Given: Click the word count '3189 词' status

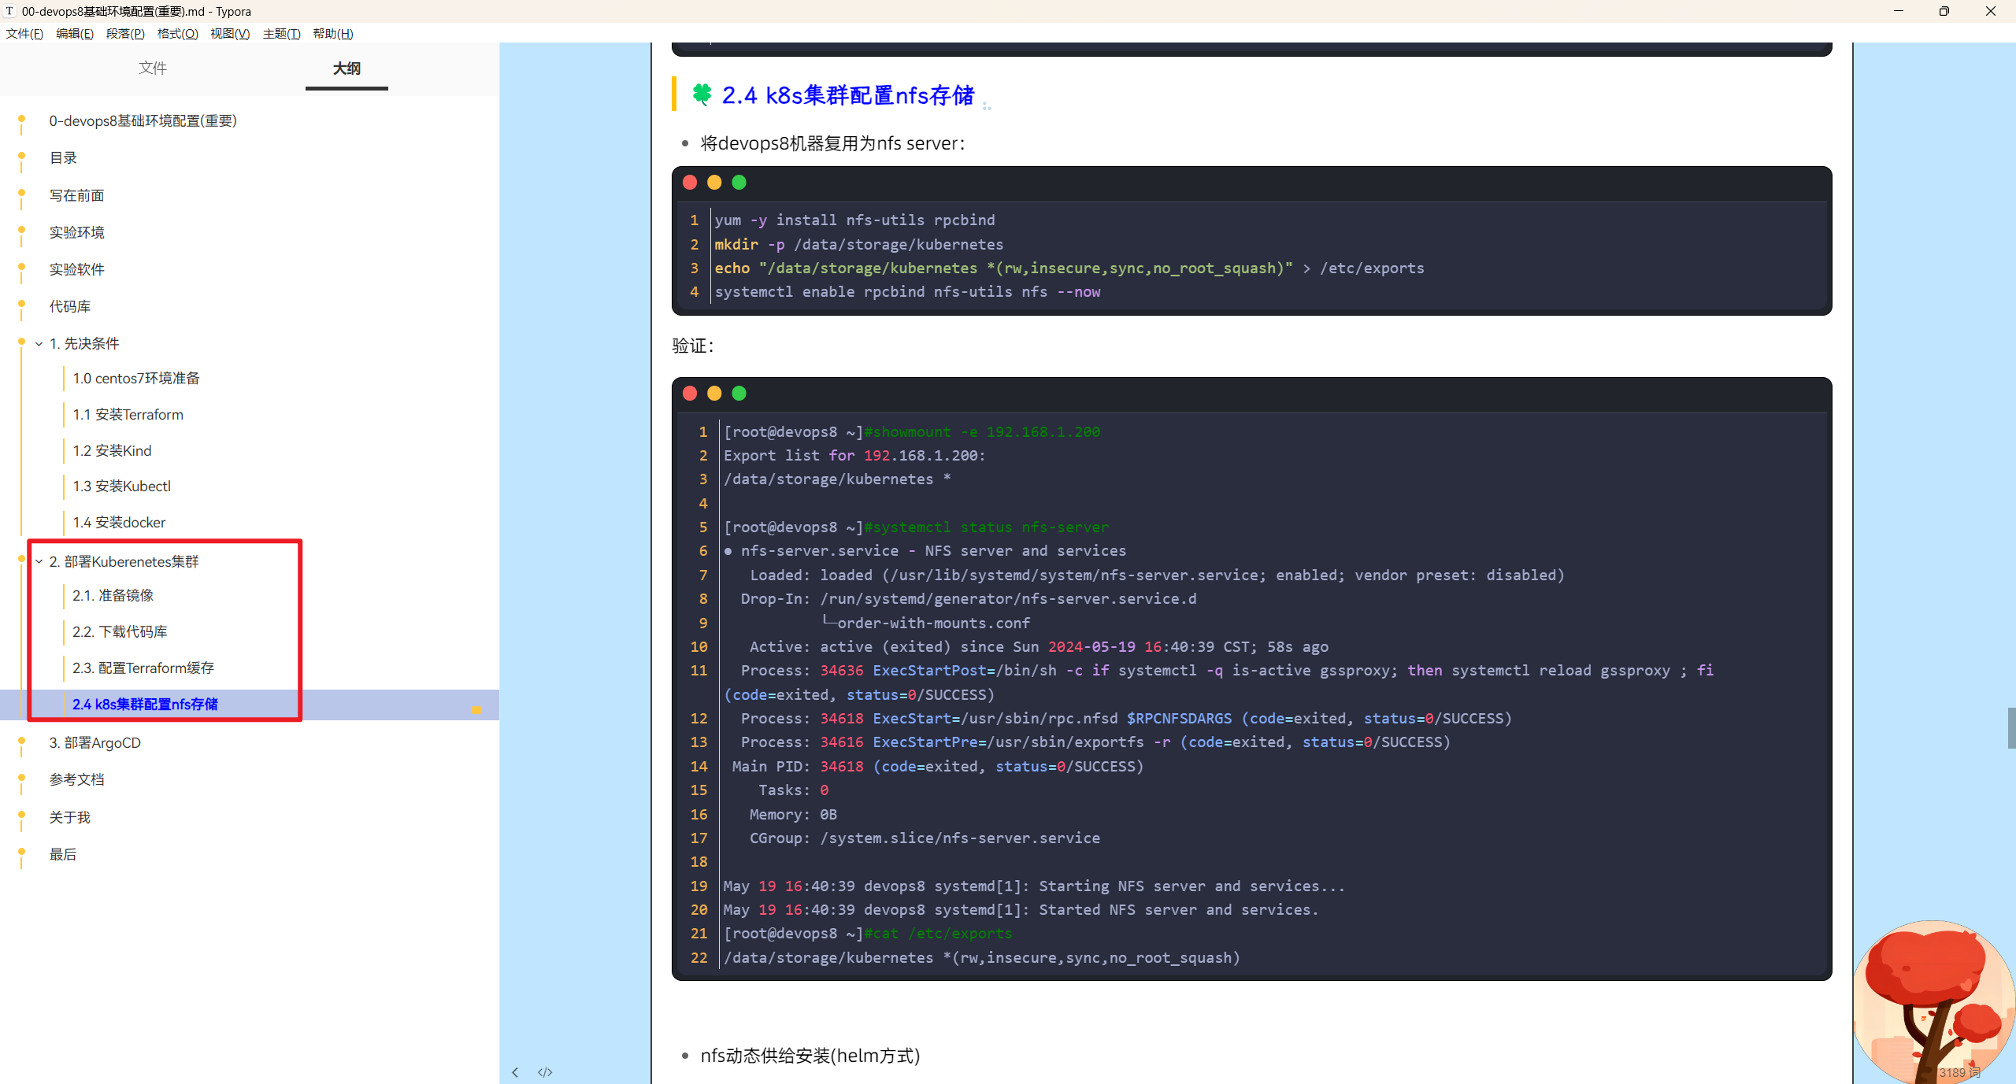Looking at the screenshot, I should pyautogui.click(x=1959, y=1073).
